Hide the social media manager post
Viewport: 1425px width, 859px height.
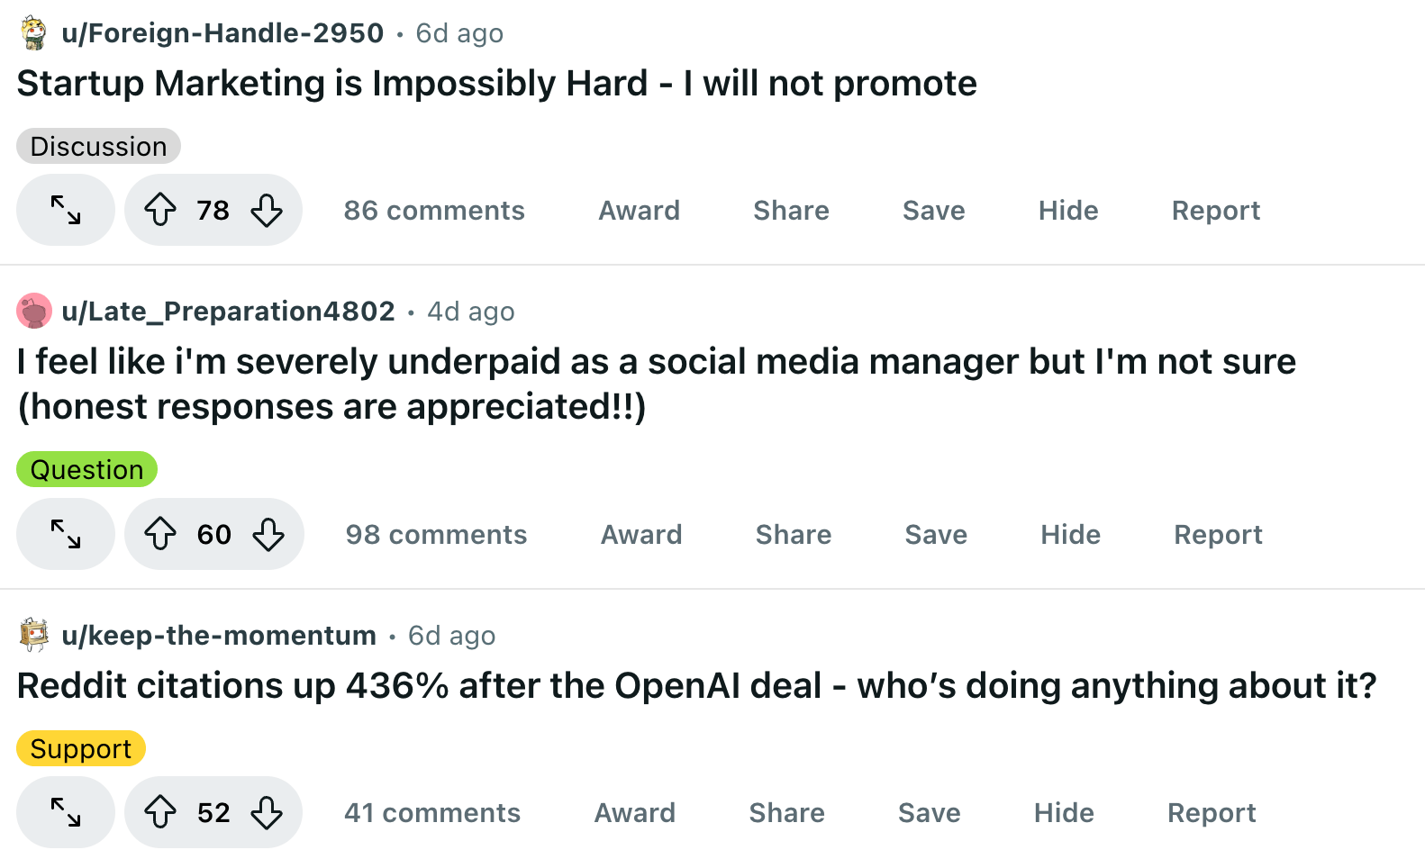(x=1070, y=534)
